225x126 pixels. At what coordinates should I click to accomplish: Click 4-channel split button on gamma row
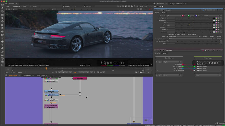point(218,32)
